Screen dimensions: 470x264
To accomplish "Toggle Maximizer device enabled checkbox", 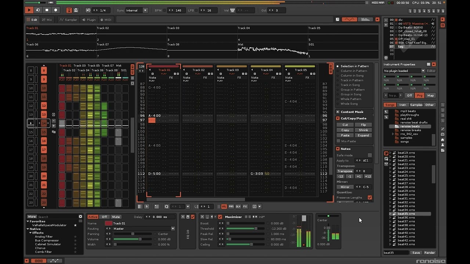I will click(x=220, y=217).
